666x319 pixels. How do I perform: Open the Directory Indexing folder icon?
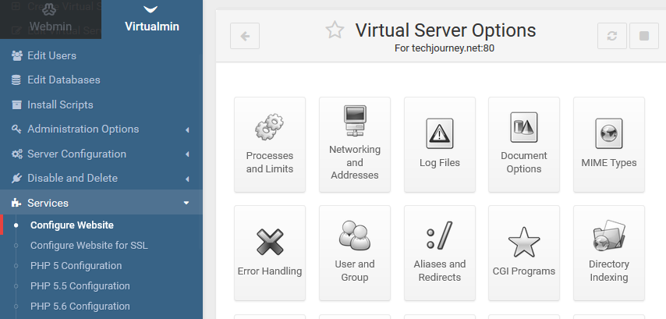pyautogui.click(x=608, y=235)
